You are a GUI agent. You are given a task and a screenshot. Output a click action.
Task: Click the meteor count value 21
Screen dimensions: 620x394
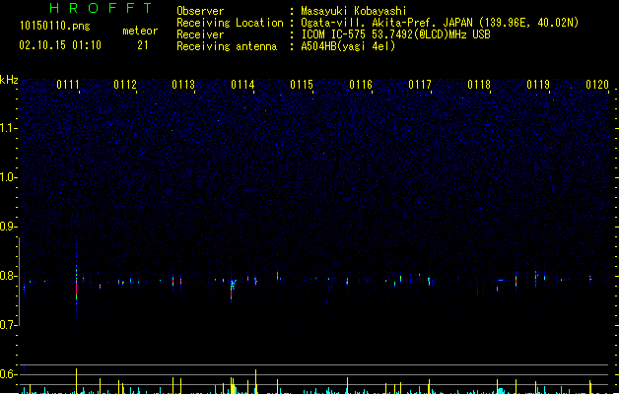tap(143, 45)
